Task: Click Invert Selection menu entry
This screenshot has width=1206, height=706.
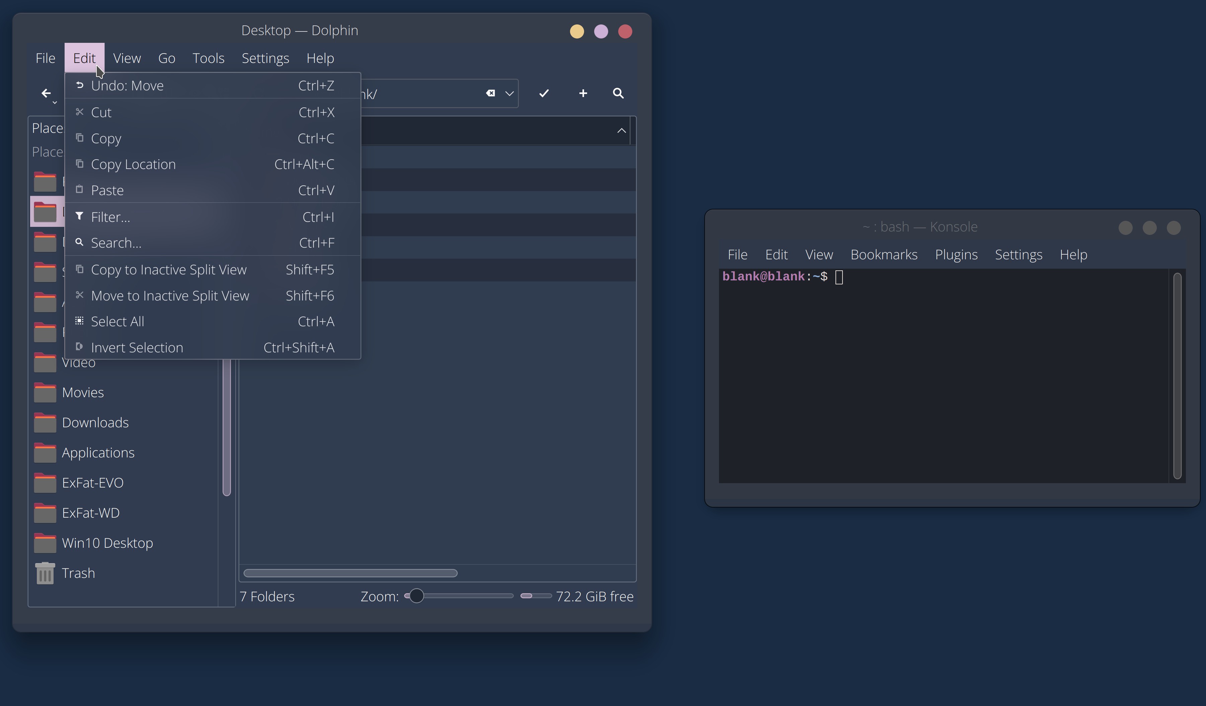Action: [213, 347]
